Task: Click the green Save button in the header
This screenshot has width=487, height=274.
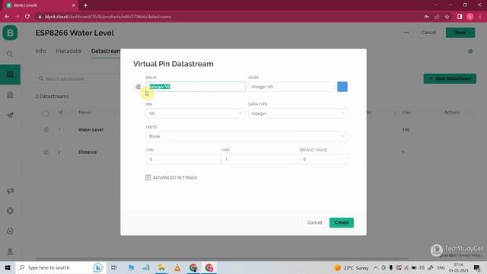Action: 460,32
